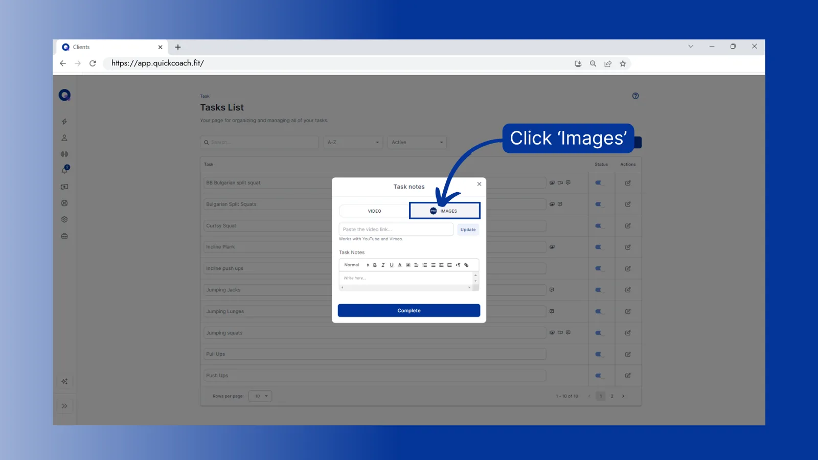Viewport: 818px width, 460px height.
Task: Toggle underline formatting in Task Notes editor
Action: coord(392,265)
